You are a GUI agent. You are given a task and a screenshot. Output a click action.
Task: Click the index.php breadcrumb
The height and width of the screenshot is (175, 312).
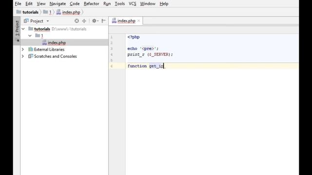pyautogui.click(x=68, y=12)
